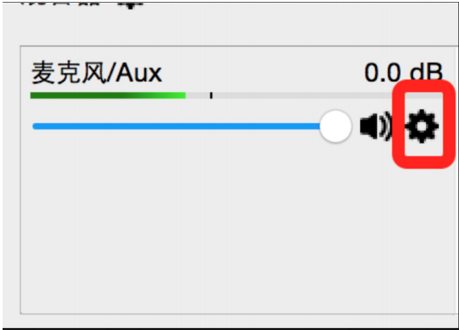Open the mixer panel gear at the top edge
Screen dimensions: 459x330
[x=131, y=4]
